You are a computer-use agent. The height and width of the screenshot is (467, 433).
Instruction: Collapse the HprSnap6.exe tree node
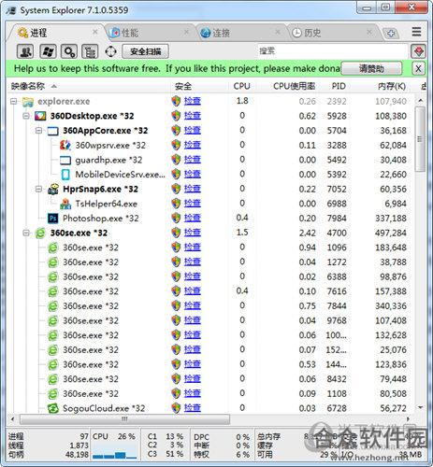(x=38, y=189)
